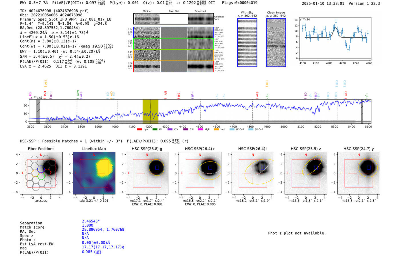
Task: Click the blue-outlined 2D spectrum row
Action: click(x=173, y=33)
